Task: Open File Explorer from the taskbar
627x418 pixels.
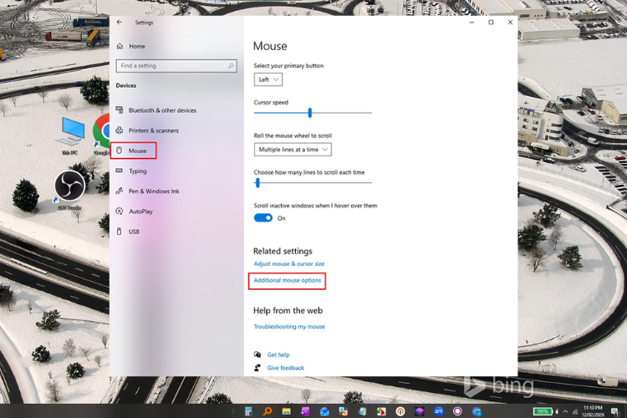Action: click(286, 411)
